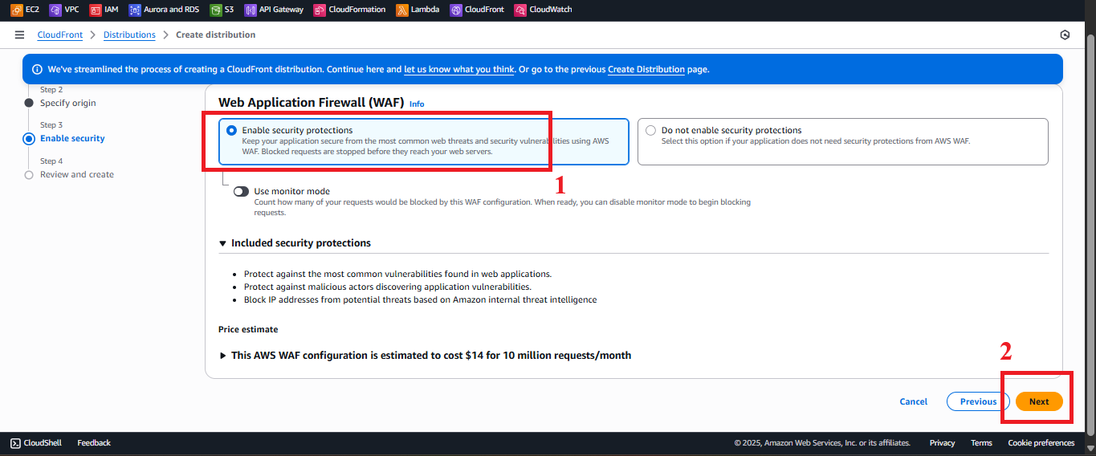1096x456 pixels.
Task: Go to Step 2 Specify origin
Action: (x=67, y=103)
